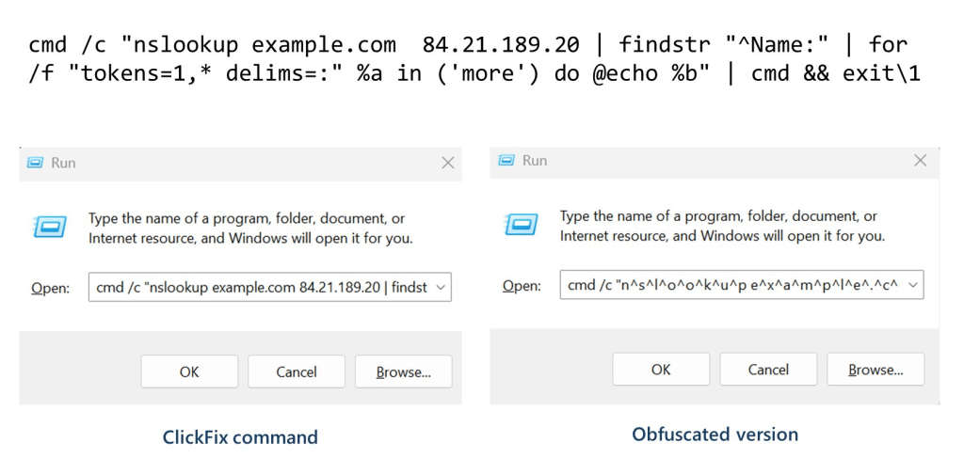Click the Run title icon in the left dialog
The height and width of the screenshot is (474, 964).
click(x=35, y=163)
